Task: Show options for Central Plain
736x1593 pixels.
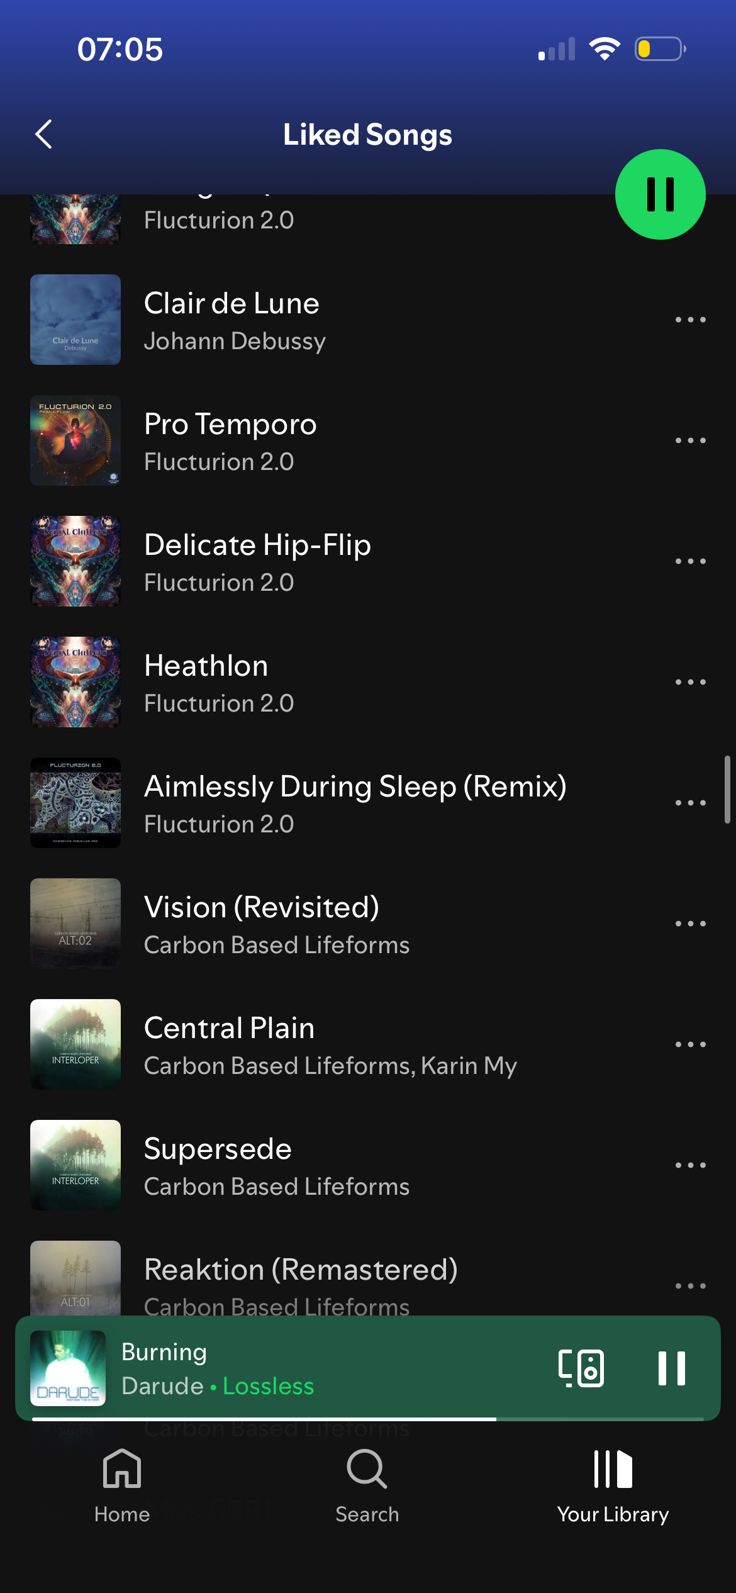Action: coord(690,1044)
